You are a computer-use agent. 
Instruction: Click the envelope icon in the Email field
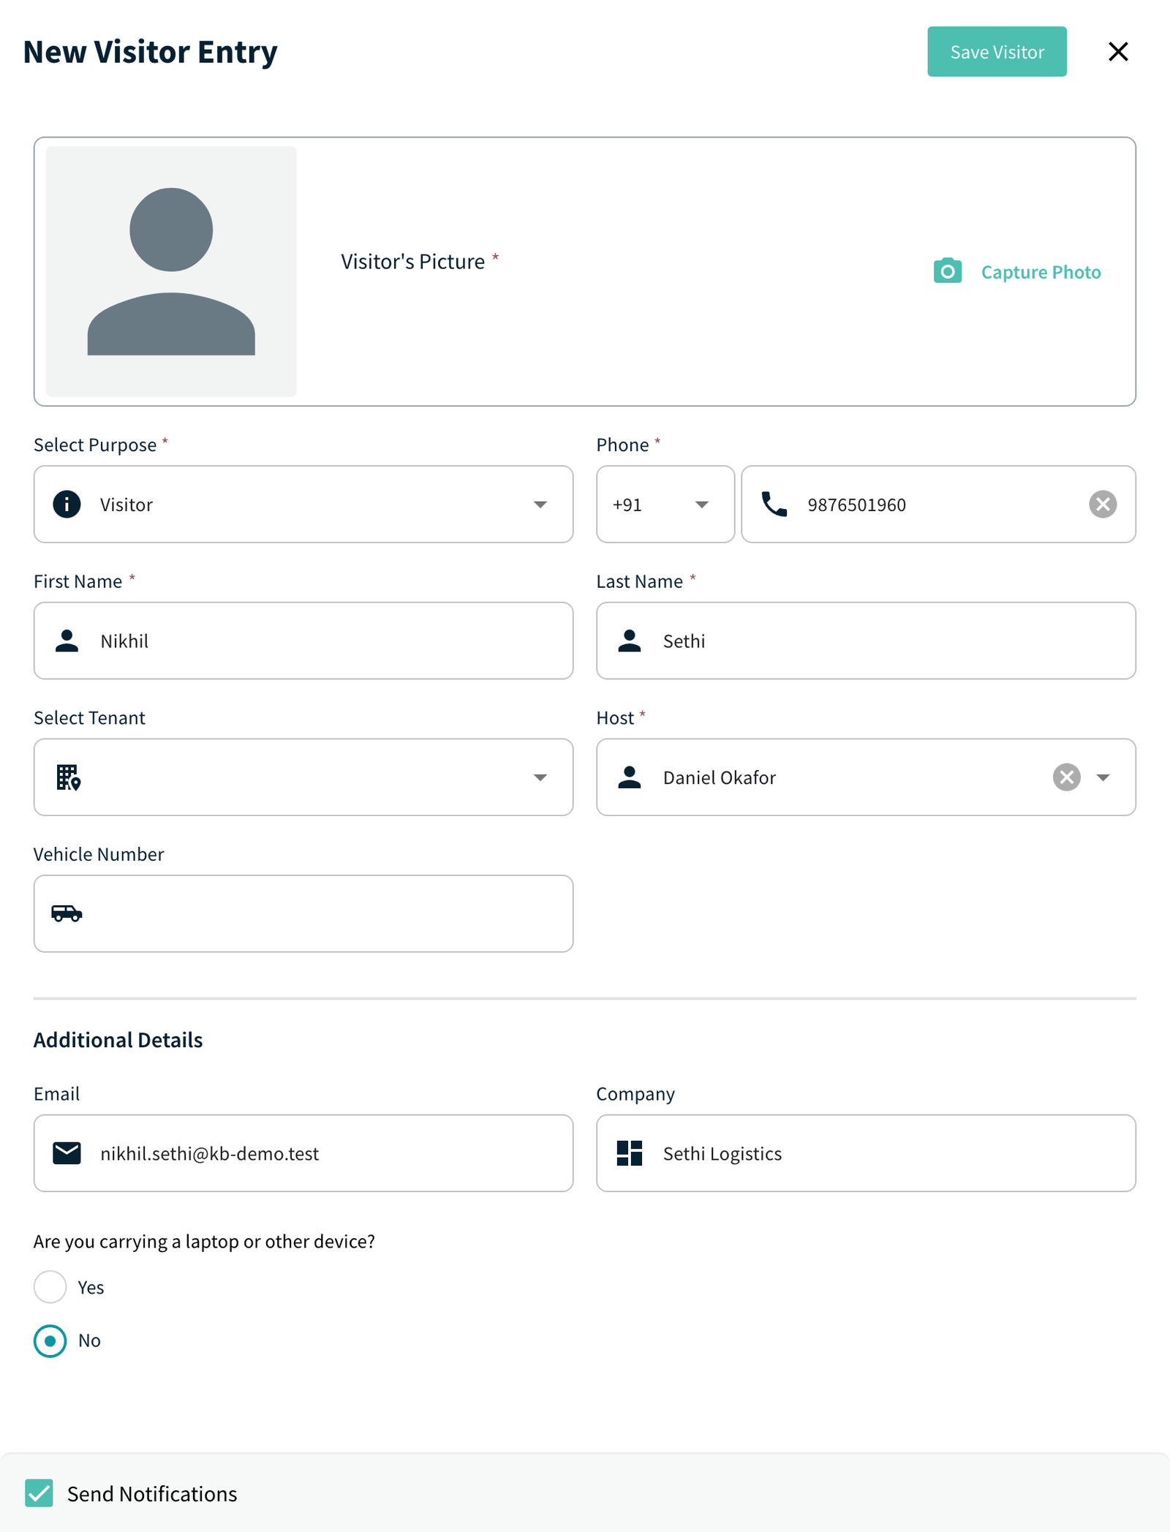coord(67,1153)
